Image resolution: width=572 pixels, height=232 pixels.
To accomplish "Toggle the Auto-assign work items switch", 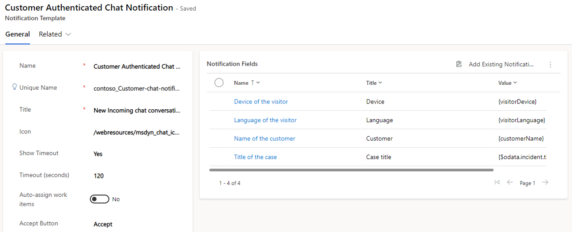I will 99,199.
